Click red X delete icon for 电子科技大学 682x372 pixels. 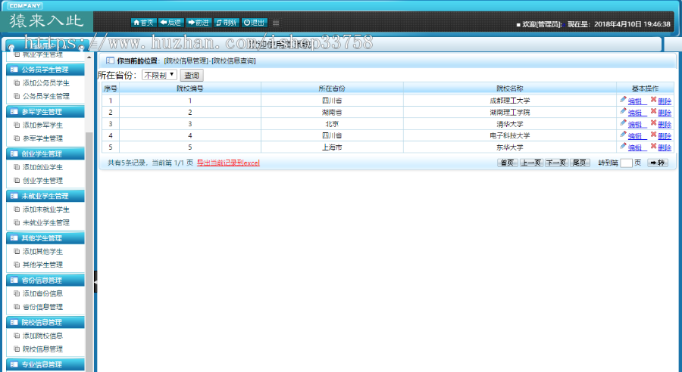(x=653, y=135)
